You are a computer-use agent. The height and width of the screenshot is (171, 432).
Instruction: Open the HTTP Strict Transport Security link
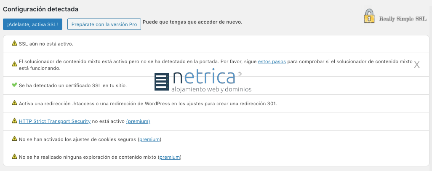[x=55, y=121]
